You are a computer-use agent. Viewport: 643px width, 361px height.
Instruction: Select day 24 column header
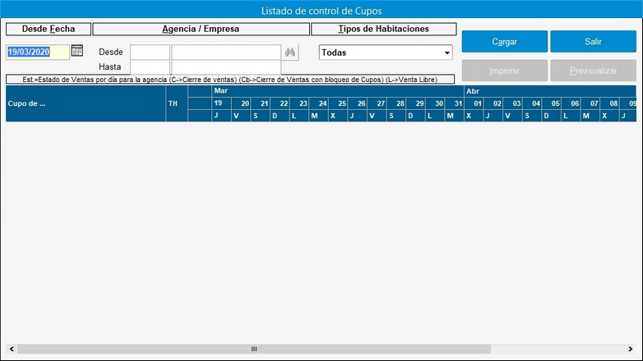tap(319, 103)
